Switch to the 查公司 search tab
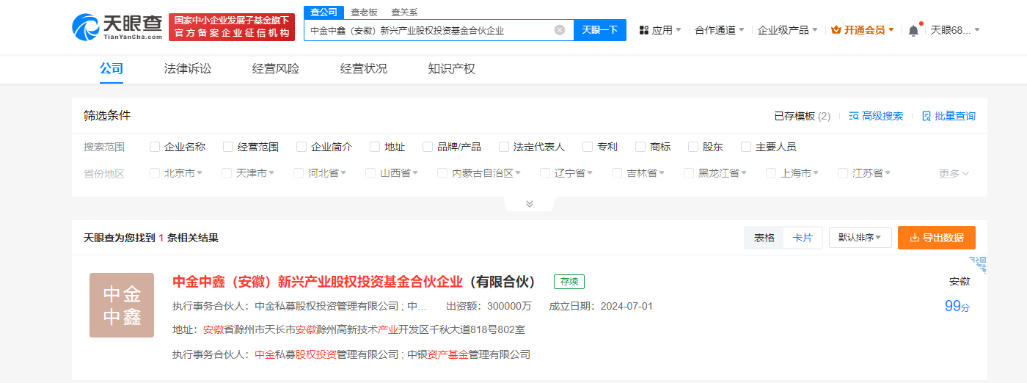The width and height of the screenshot is (1027, 383). click(x=324, y=12)
